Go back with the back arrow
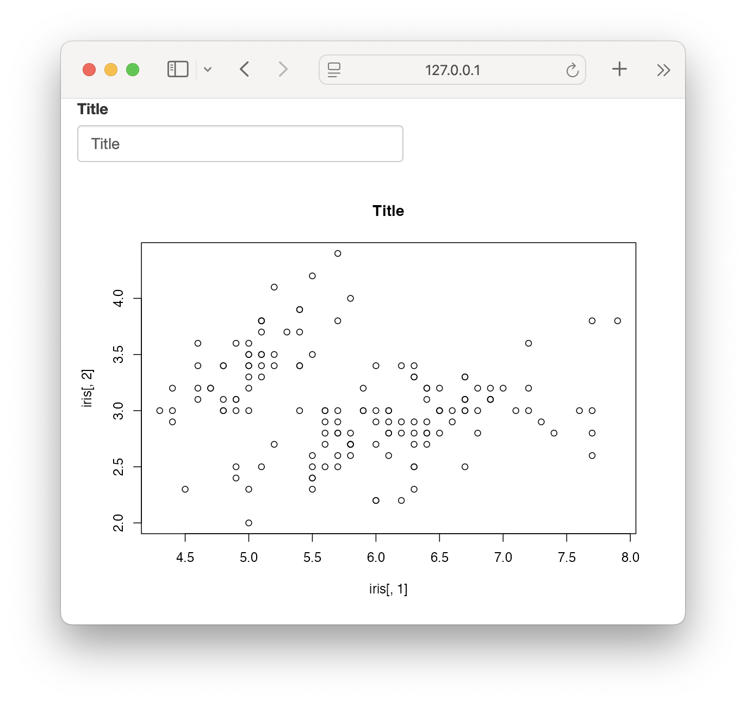 pos(245,70)
